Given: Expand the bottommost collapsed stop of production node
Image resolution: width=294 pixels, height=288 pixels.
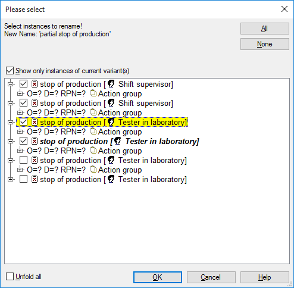Looking at the screenshot, I should 11,179.
